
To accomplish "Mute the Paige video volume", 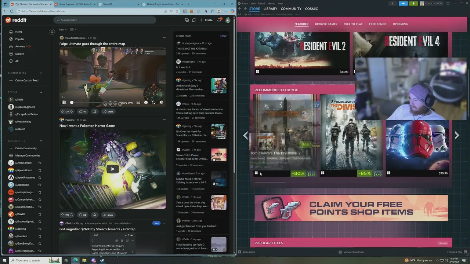I will click(x=161, y=102).
